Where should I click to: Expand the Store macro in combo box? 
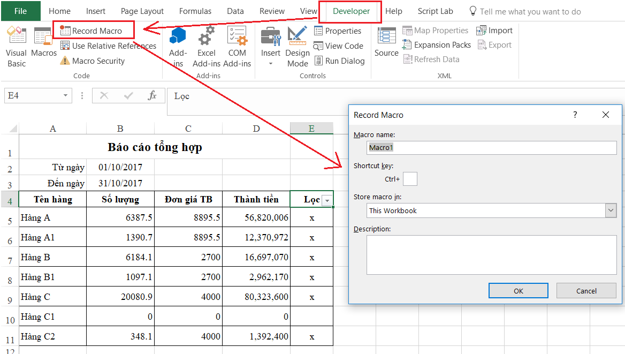611,210
